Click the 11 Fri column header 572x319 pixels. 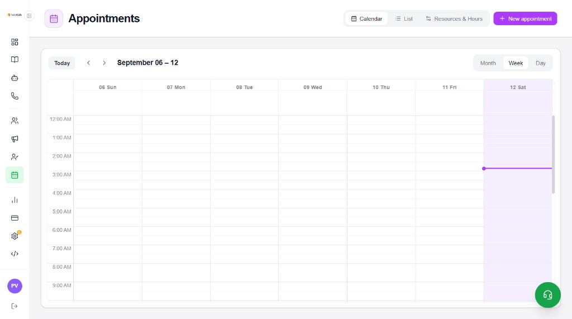450,87
